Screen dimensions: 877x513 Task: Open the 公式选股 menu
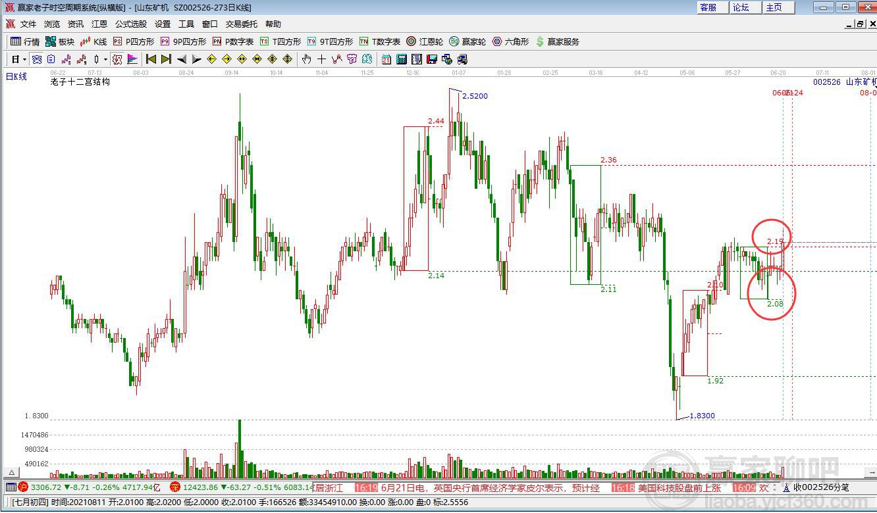pyautogui.click(x=131, y=24)
